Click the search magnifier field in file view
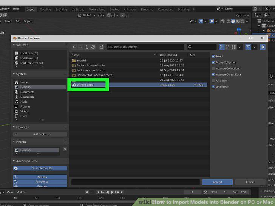The width and height of the screenshot is (275, 206). pos(201,47)
